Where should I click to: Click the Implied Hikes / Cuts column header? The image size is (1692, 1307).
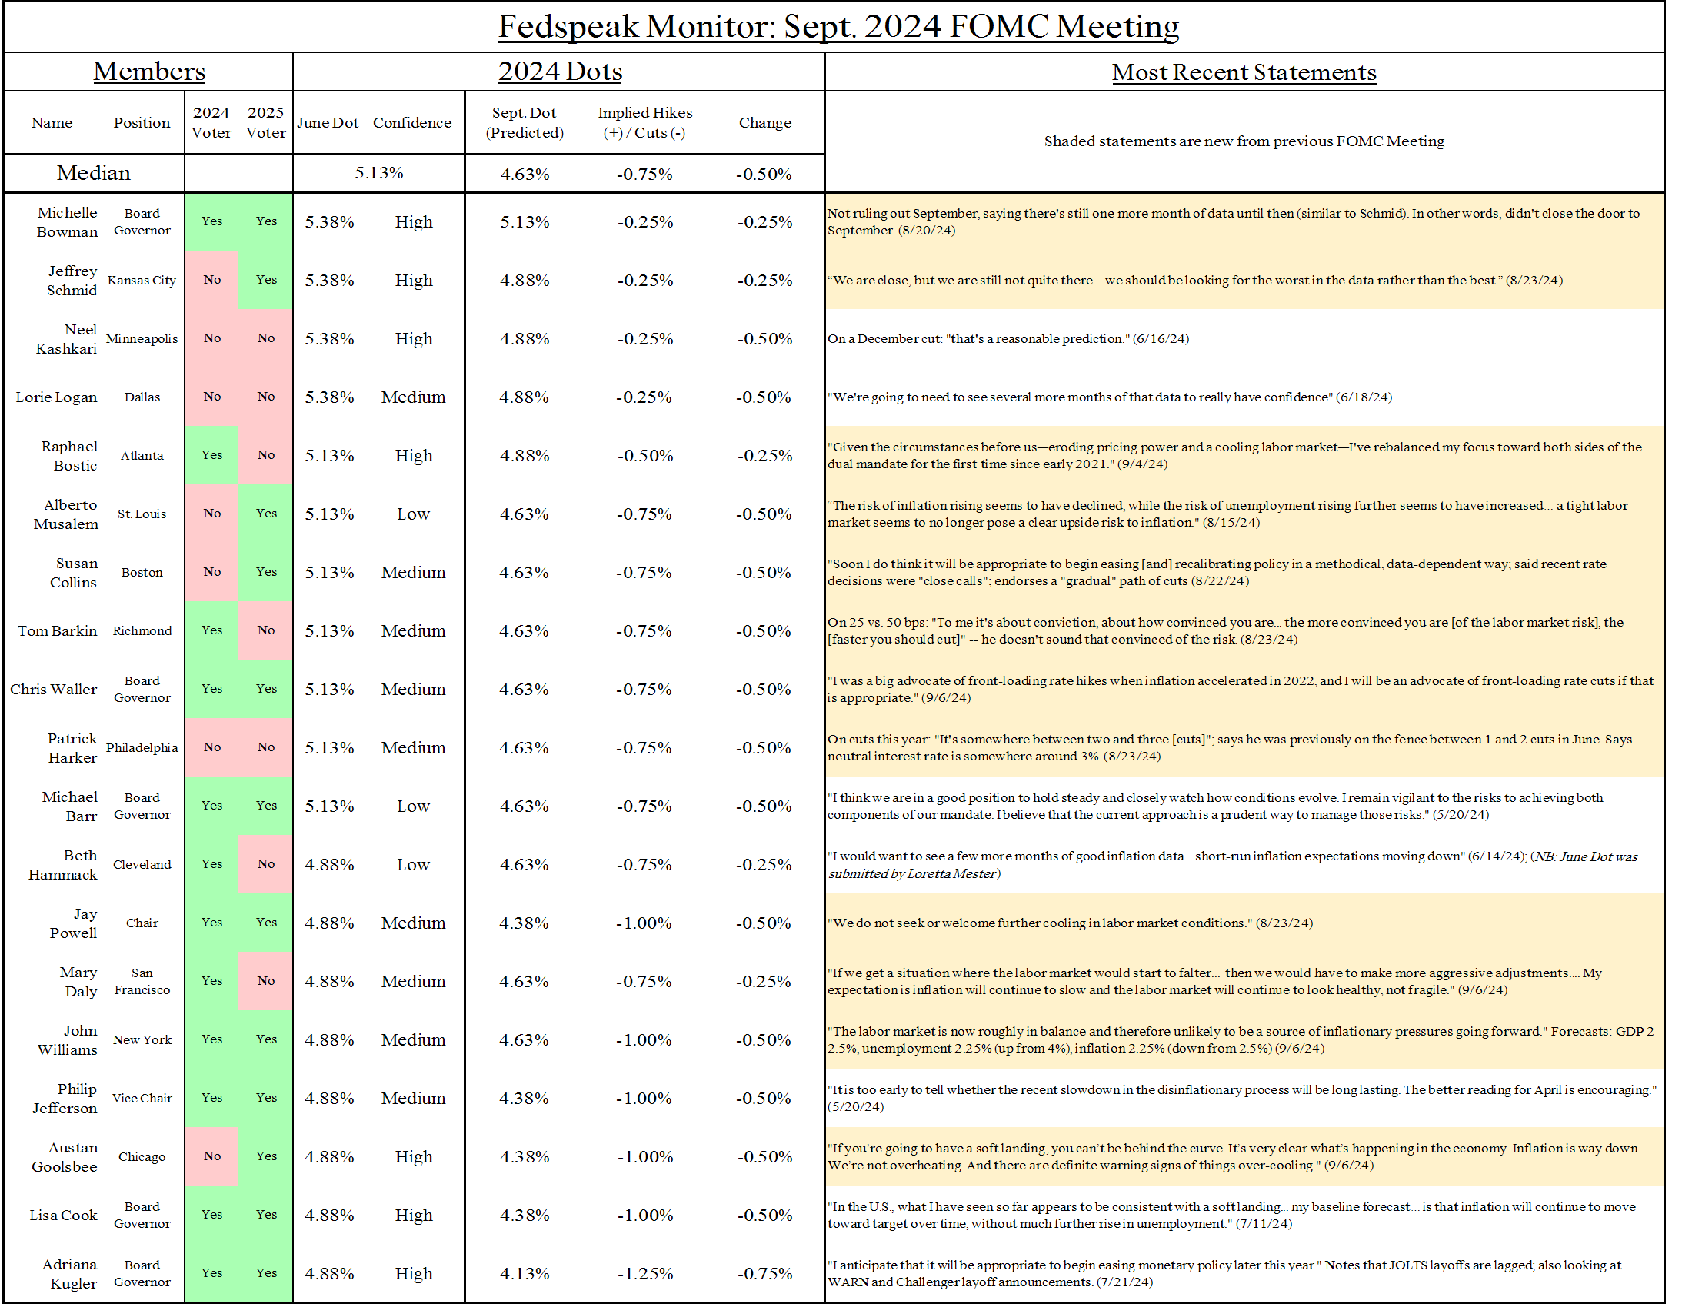644,123
